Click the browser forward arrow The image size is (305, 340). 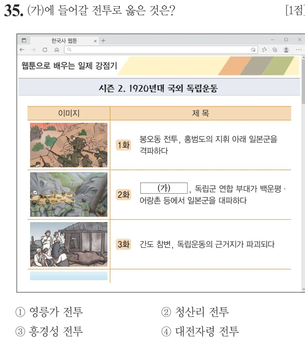(x=33, y=49)
